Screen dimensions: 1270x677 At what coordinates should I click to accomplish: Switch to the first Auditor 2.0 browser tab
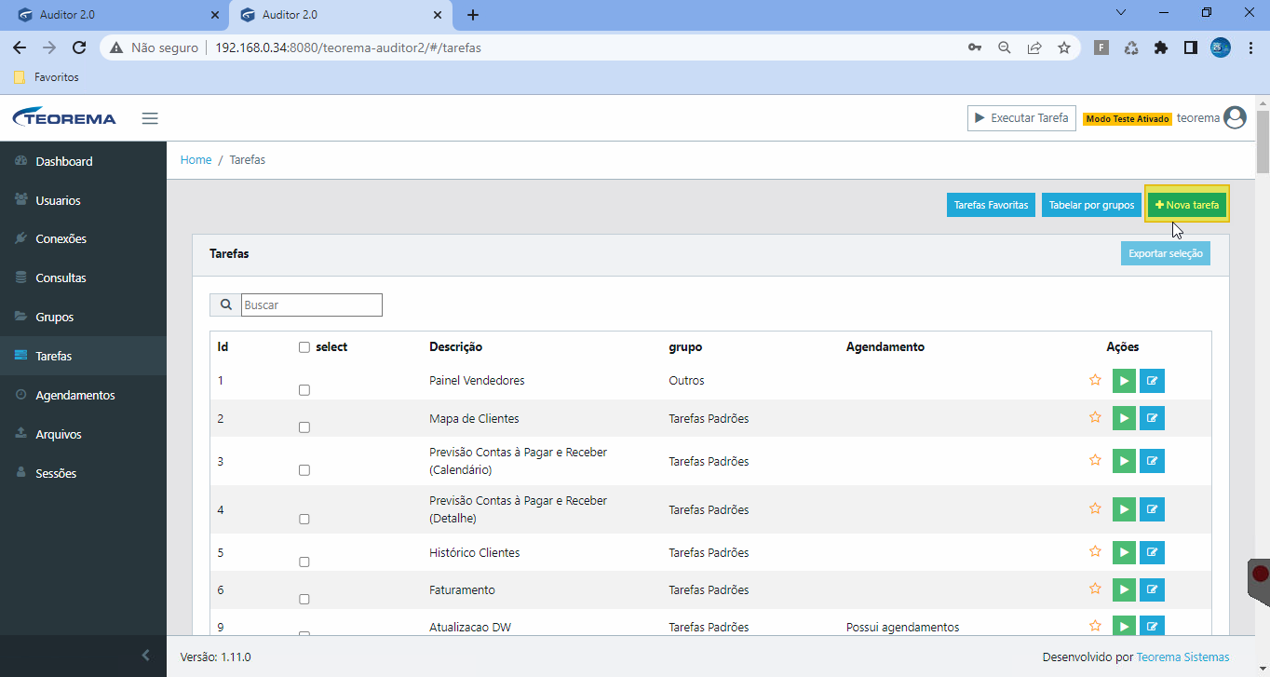coord(116,15)
